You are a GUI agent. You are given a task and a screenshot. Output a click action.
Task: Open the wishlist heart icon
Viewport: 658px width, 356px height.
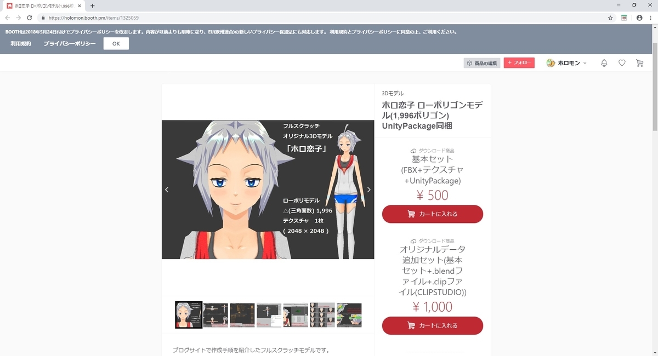622,63
